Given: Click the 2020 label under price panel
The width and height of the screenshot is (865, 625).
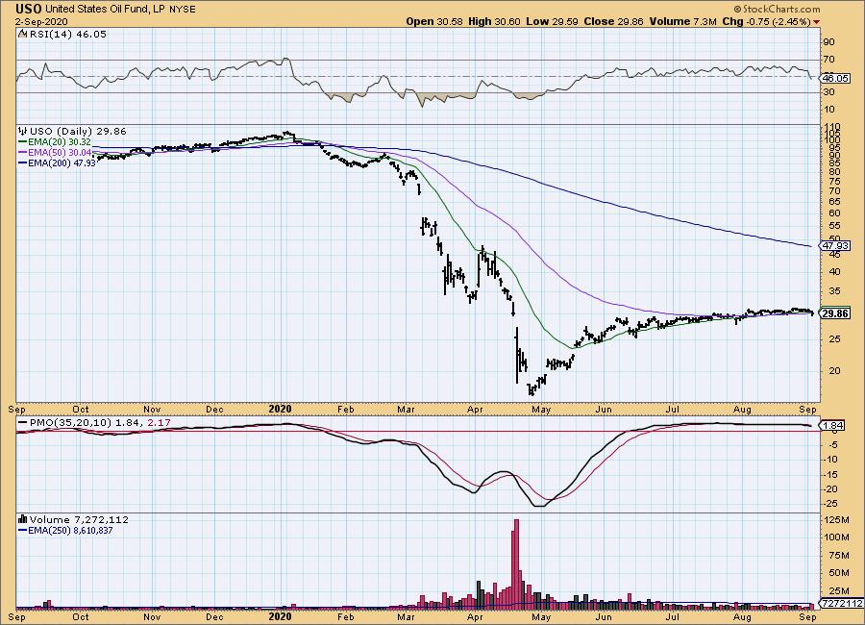Looking at the screenshot, I should coord(280,409).
